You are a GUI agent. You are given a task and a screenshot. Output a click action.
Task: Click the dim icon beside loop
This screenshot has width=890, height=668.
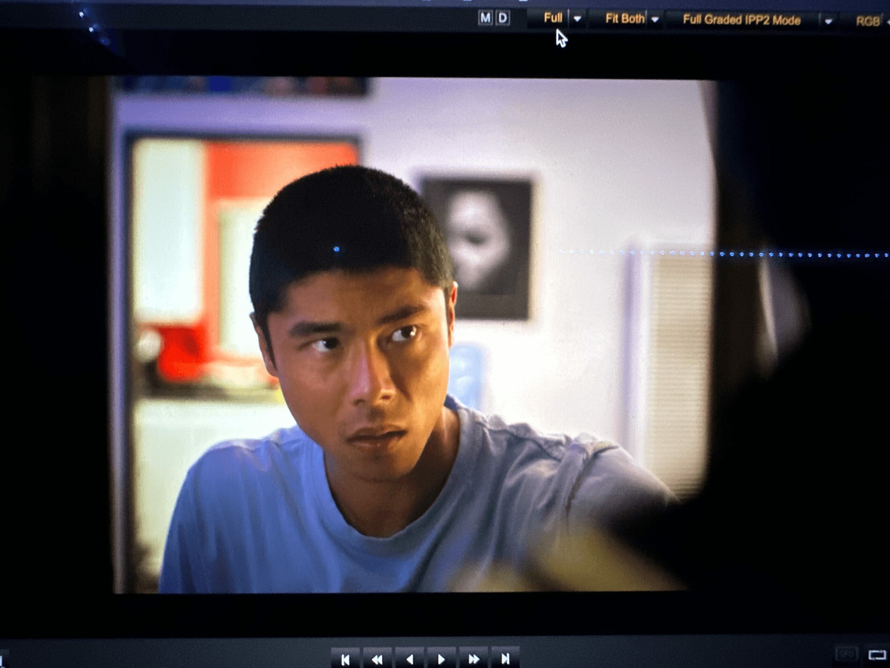tap(847, 654)
